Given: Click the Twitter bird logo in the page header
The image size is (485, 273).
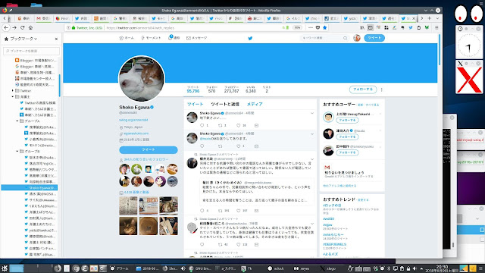Looking at the screenshot, I should point(250,39).
